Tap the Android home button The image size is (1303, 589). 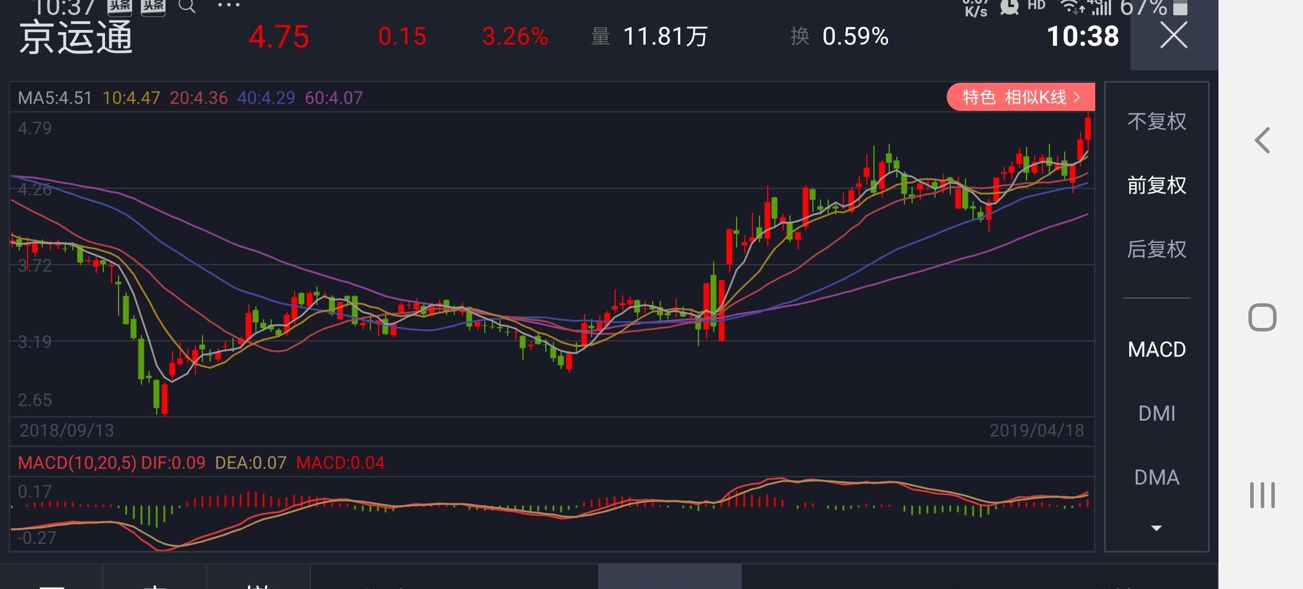pyautogui.click(x=1262, y=318)
